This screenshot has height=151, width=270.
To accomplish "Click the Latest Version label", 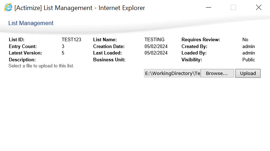I will [25, 53].
